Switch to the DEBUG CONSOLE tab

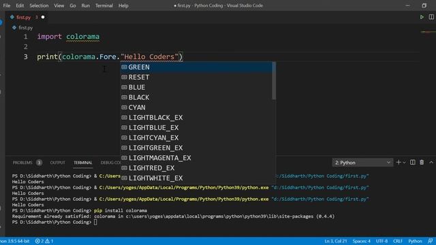click(x=110, y=163)
